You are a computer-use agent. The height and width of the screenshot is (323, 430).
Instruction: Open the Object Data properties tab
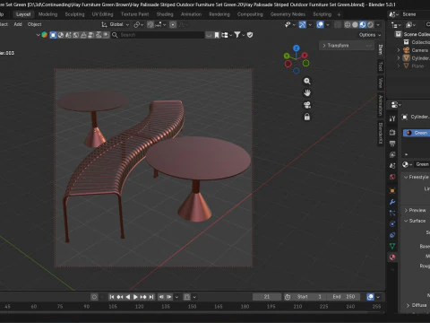pyautogui.click(x=392, y=246)
